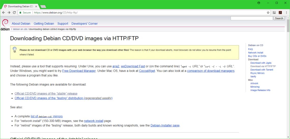Click the Debian search text box
This screenshot has width=290, height=139.
tap(252, 18)
